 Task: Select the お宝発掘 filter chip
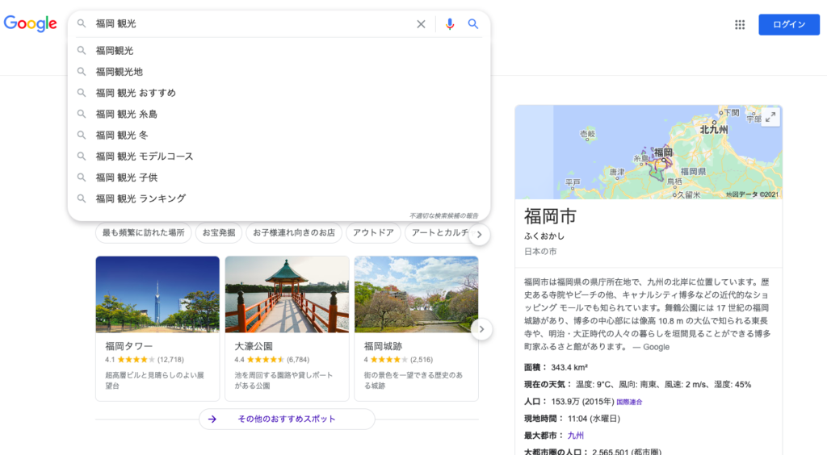[219, 233]
